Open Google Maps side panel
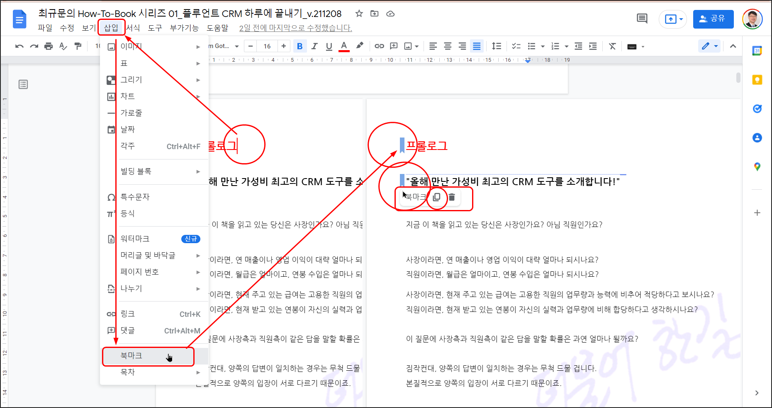 click(757, 167)
